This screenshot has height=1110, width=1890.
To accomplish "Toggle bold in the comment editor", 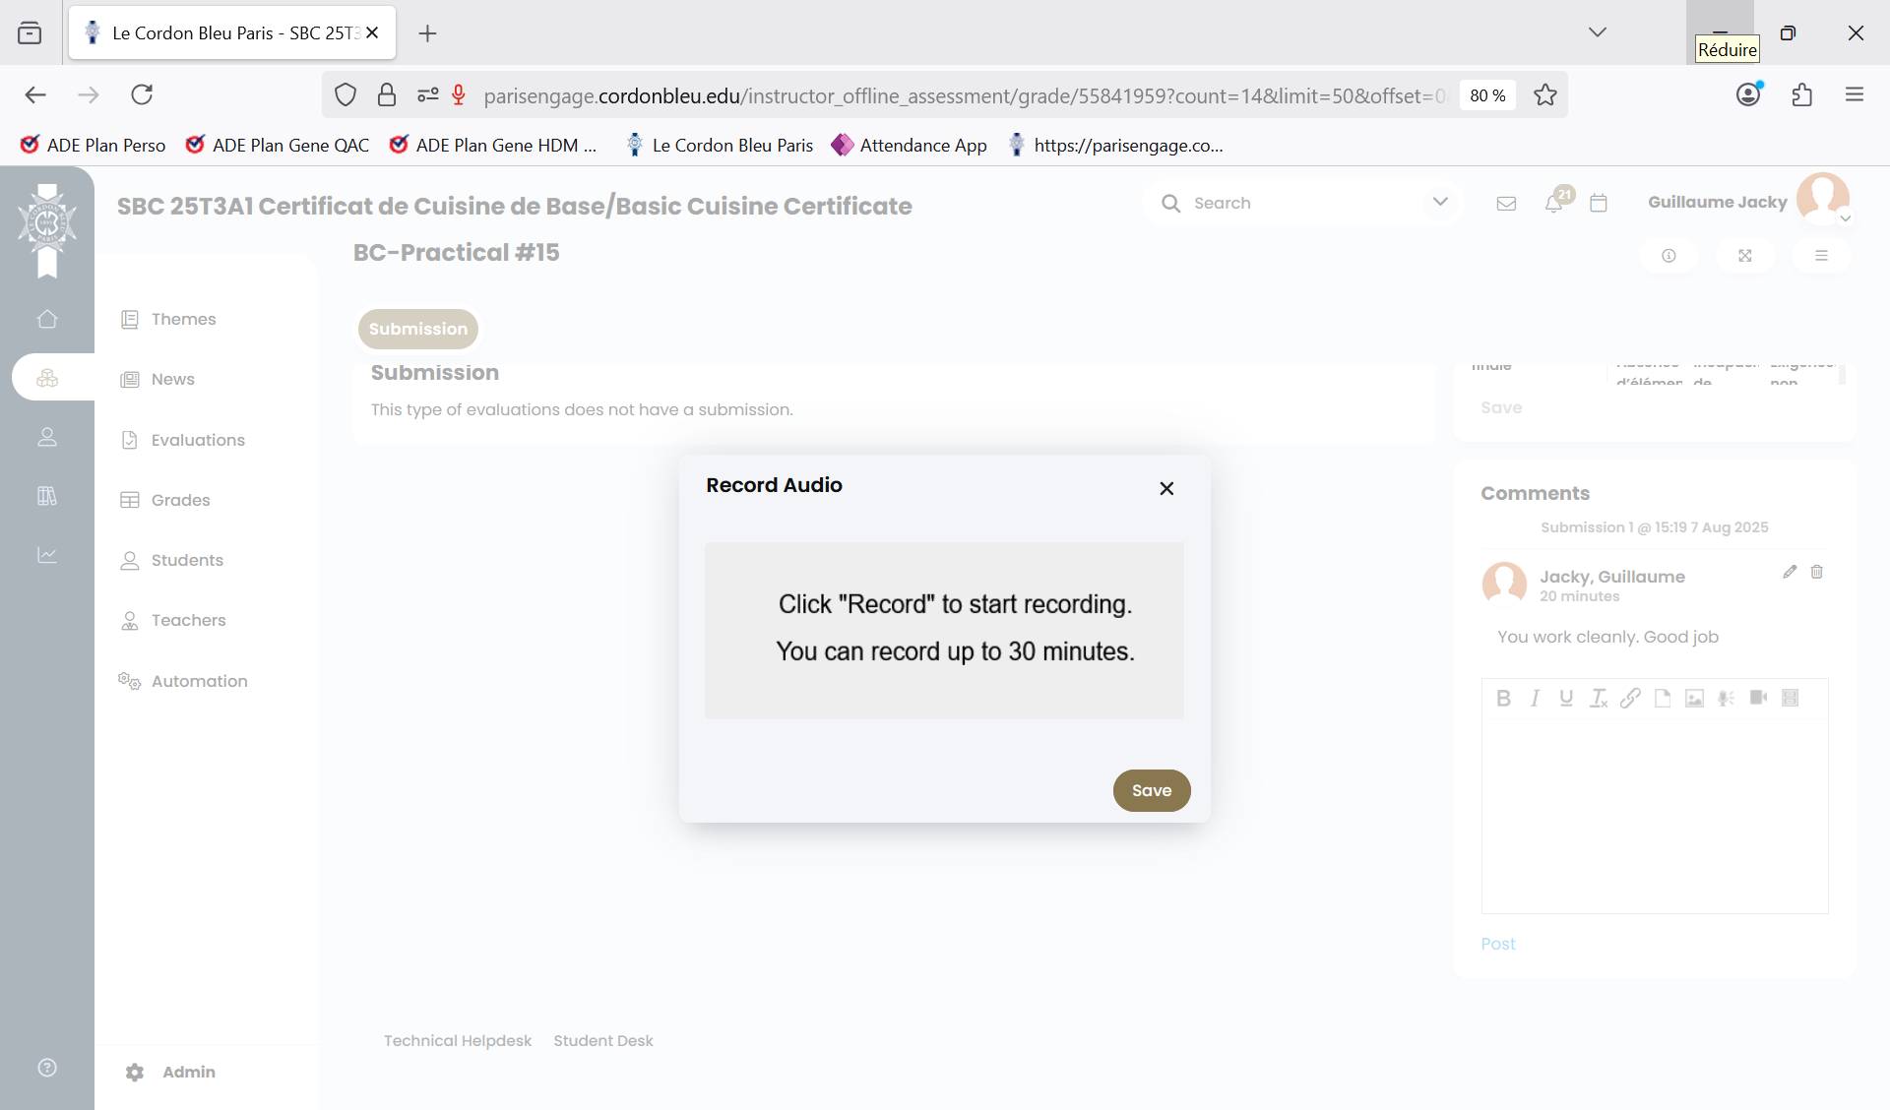I will coord(1503,698).
